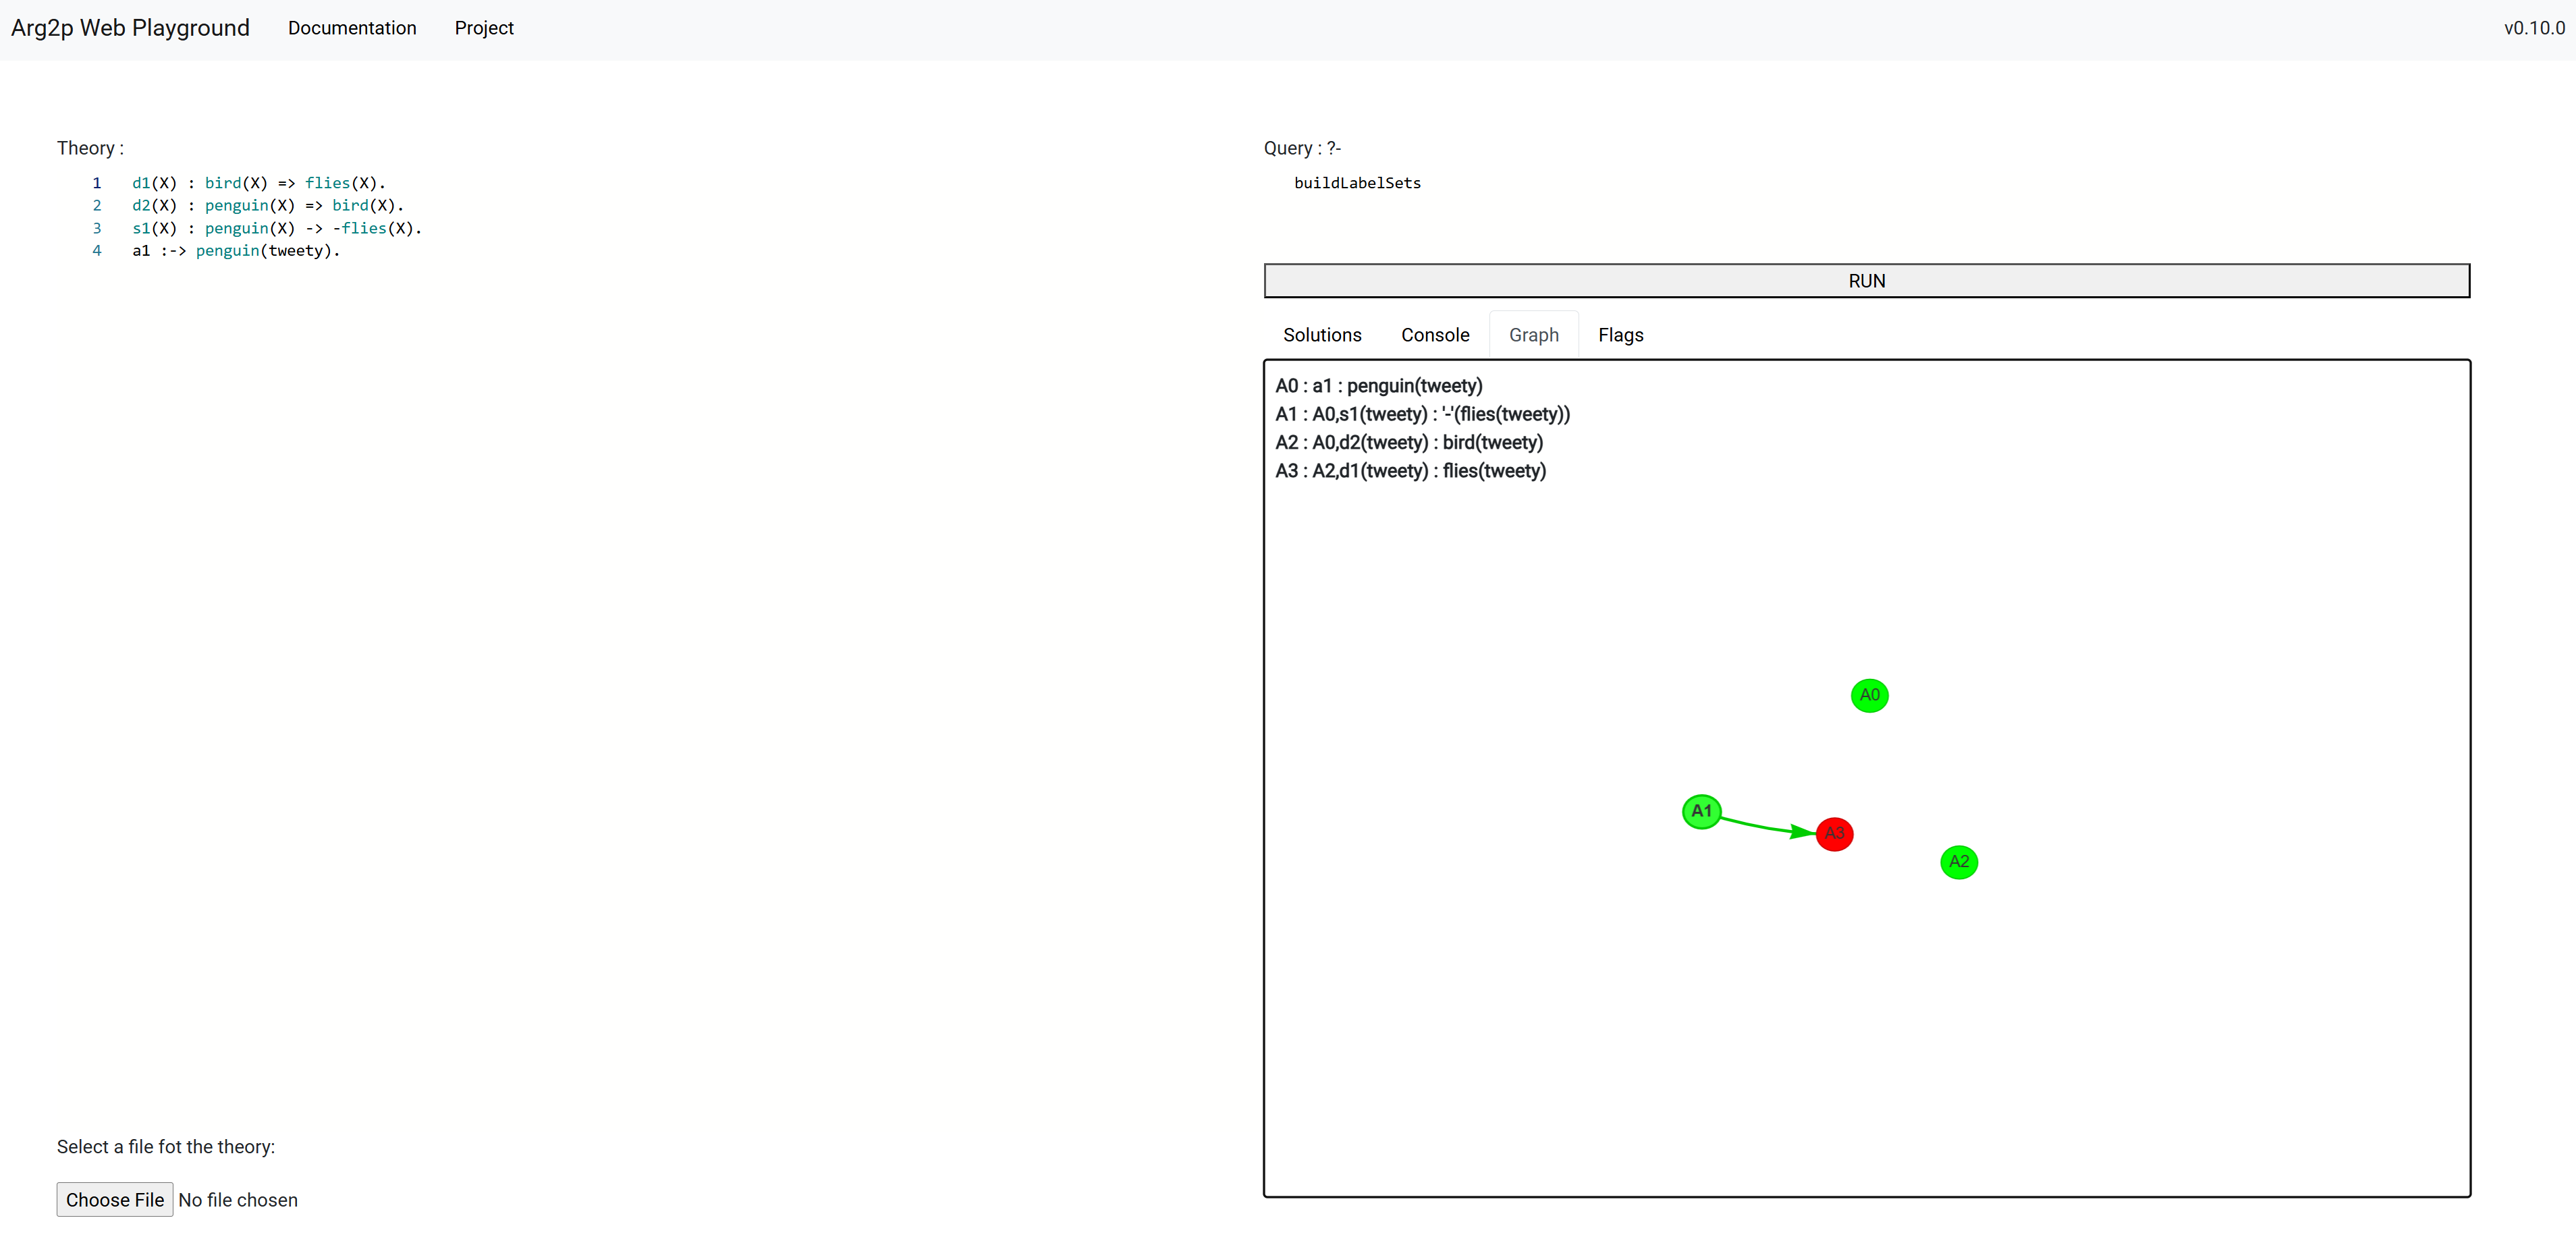
Task: Click the Choose File button
Action: click(114, 1199)
